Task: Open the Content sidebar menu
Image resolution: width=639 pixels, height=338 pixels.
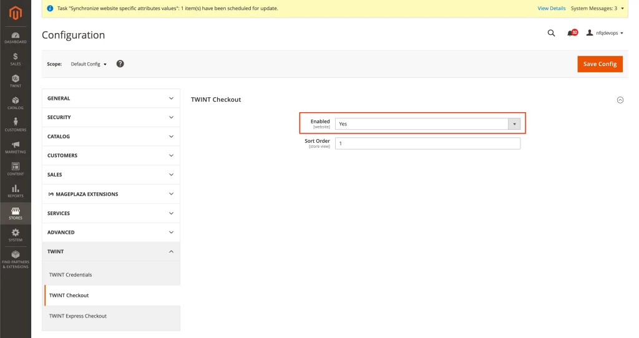Action: 16,170
